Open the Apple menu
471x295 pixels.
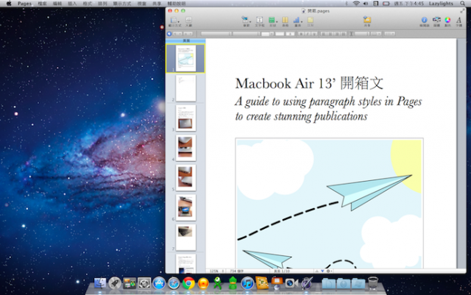[x=9, y=3]
